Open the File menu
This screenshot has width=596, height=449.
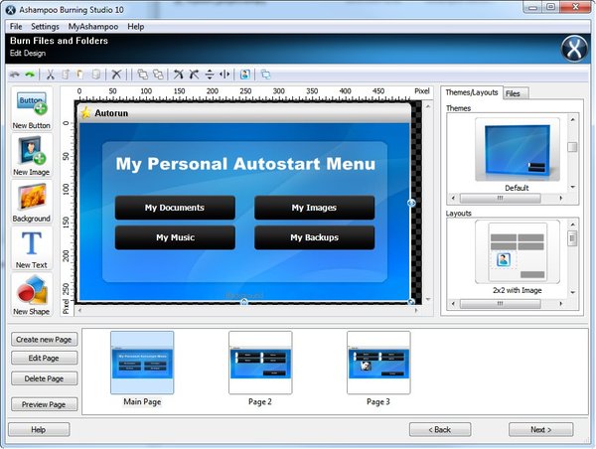16,26
